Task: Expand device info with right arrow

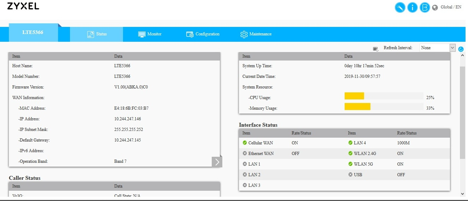Action: click(217, 162)
